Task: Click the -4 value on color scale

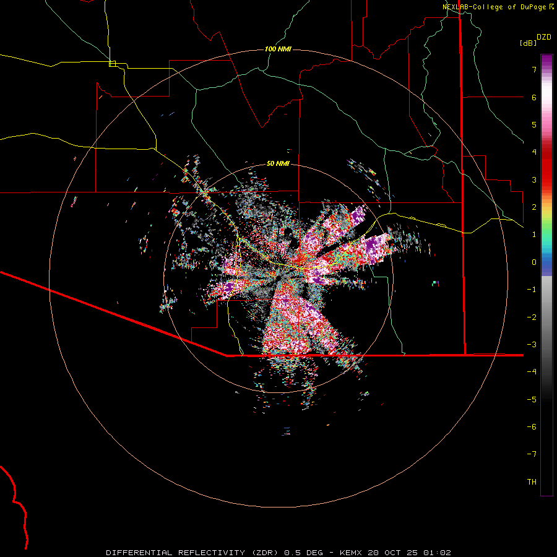Action: click(532, 371)
